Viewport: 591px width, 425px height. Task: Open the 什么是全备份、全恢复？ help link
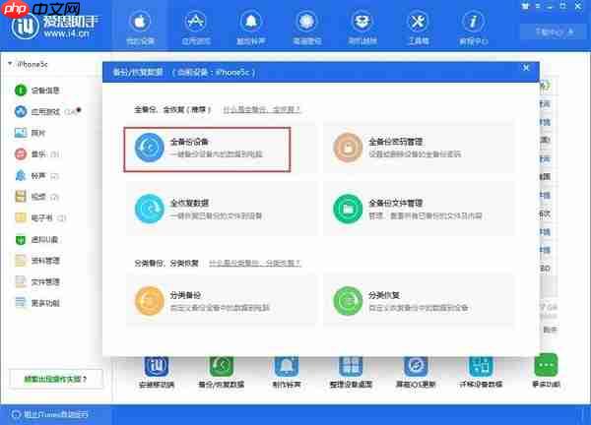(262, 109)
